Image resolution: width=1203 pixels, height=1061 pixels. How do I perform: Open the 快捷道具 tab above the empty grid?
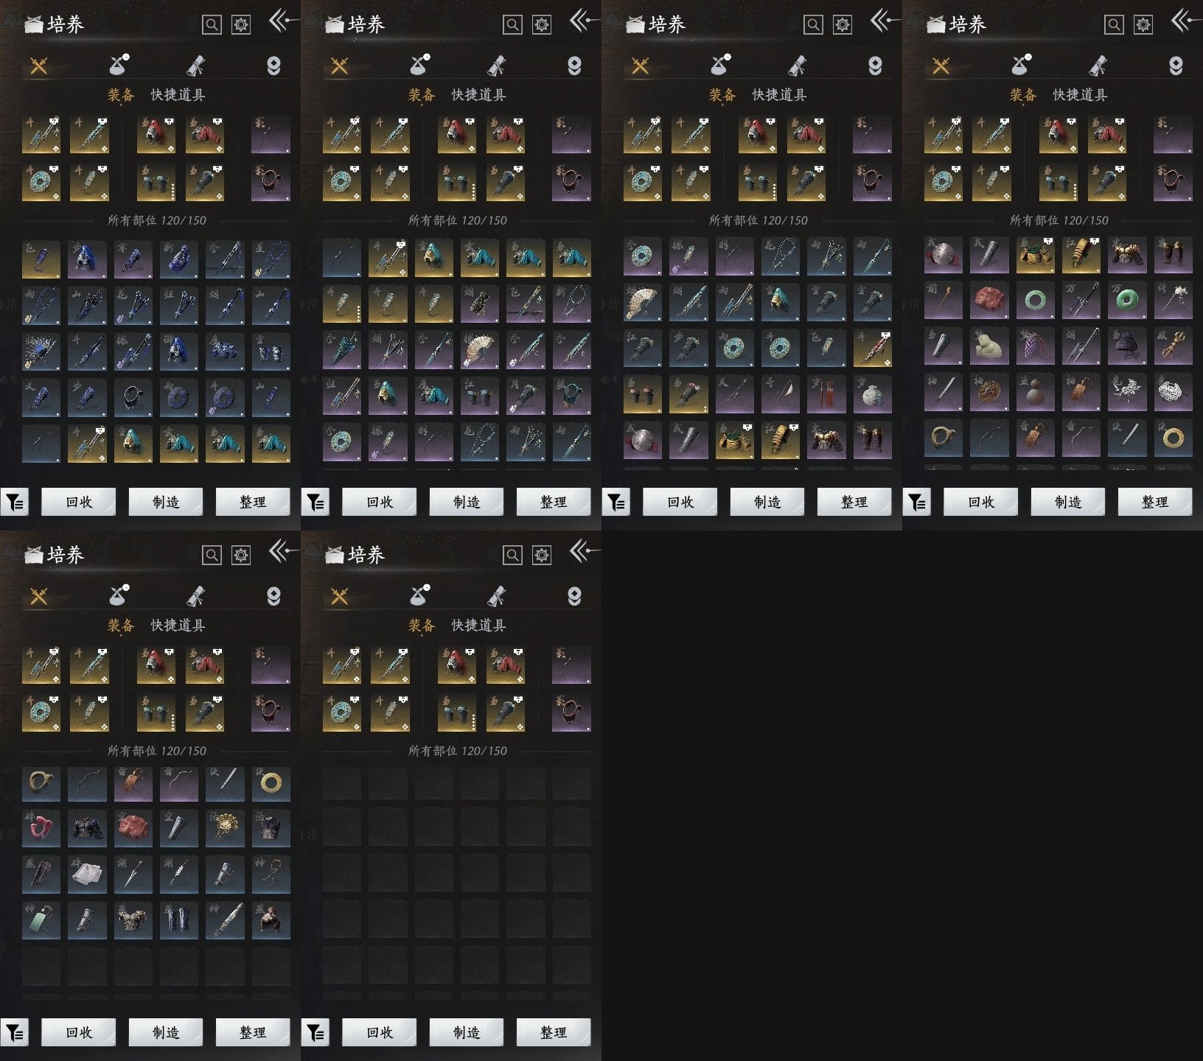478,626
